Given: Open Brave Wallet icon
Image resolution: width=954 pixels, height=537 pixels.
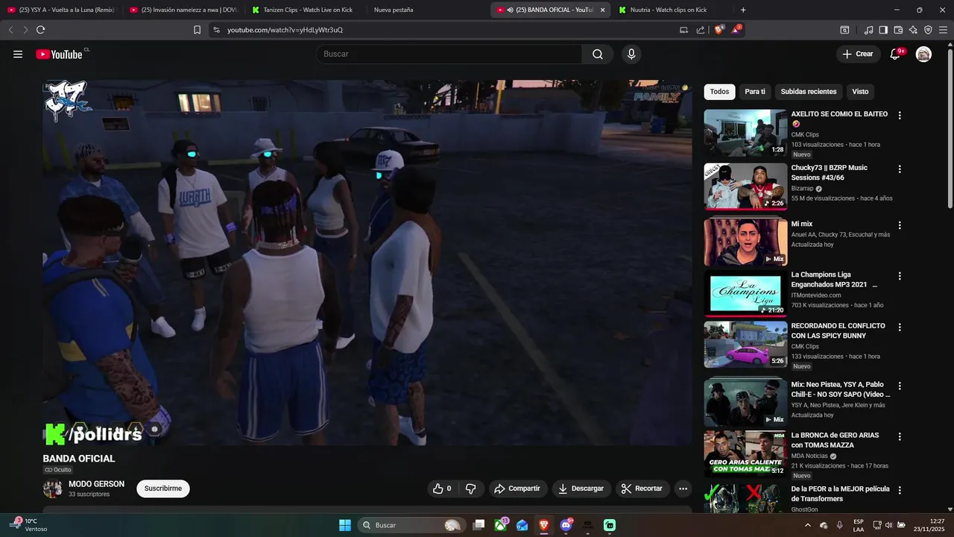Looking at the screenshot, I should (898, 30).
